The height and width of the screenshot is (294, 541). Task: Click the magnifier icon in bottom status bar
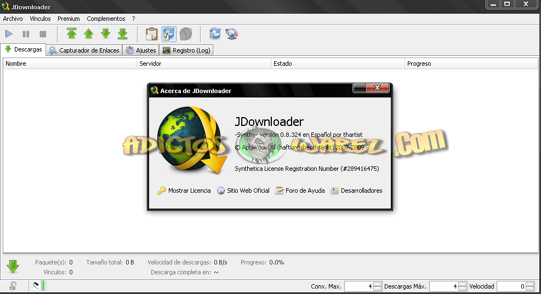(13, 286)
